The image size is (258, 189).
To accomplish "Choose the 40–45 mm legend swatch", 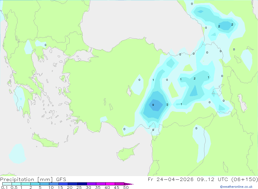I will [x=110, y=184].
